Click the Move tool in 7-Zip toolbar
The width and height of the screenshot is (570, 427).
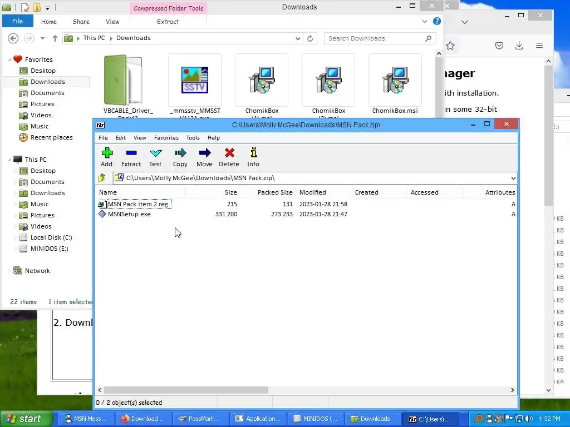[204, 157]
